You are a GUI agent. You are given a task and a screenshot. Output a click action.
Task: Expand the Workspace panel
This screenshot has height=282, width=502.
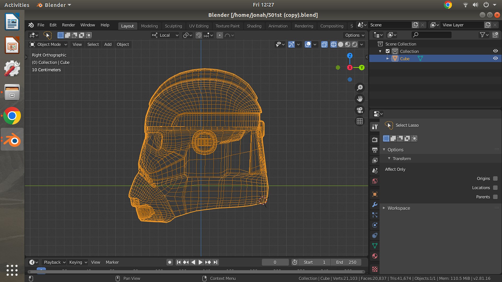point(384,208)
